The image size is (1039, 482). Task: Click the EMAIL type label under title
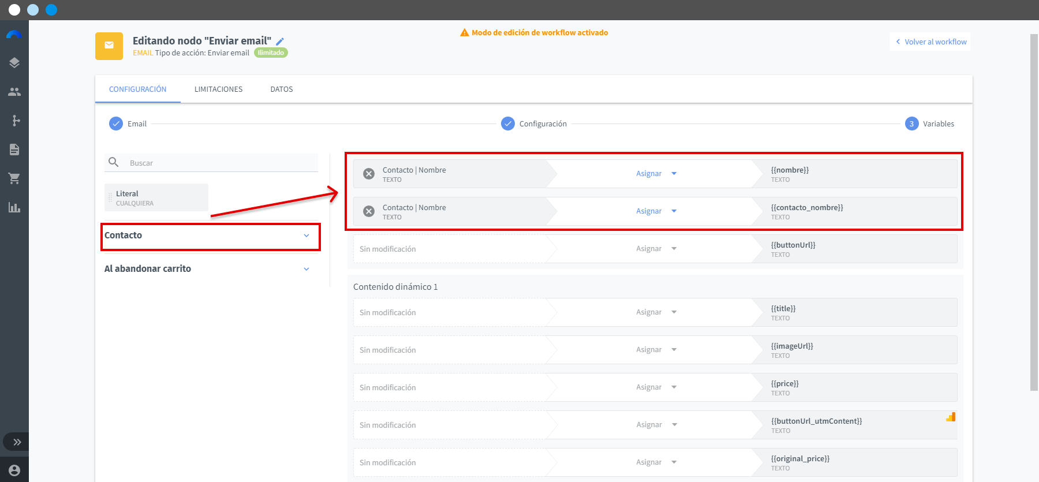[x=143, y=53]
